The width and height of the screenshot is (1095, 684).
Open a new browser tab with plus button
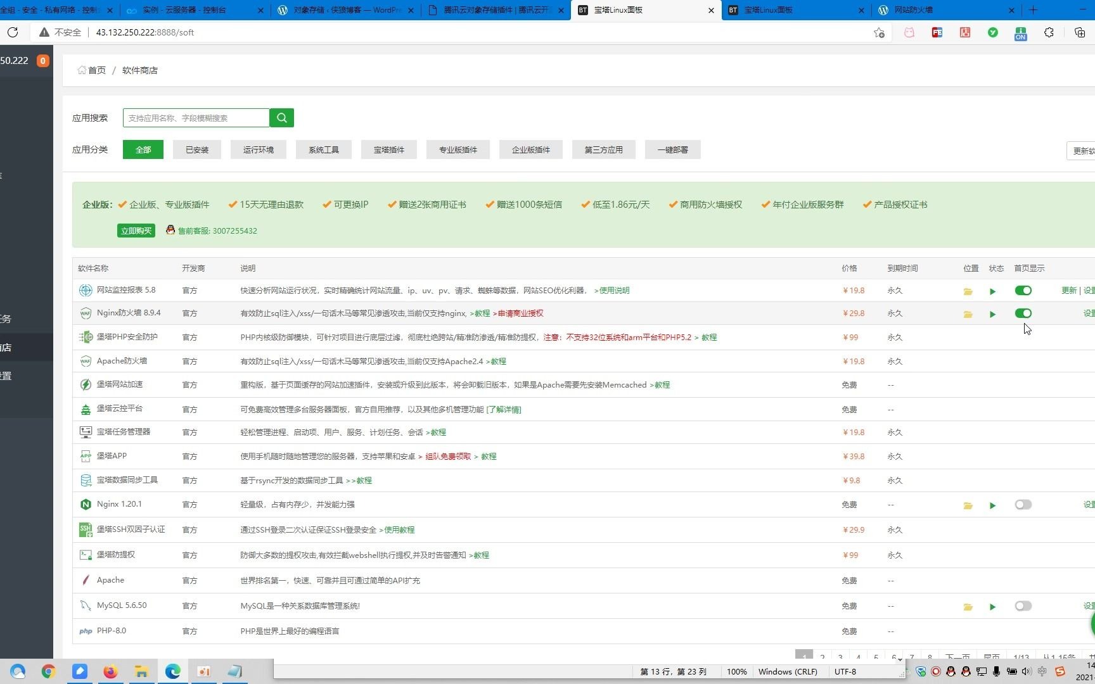pos(1034,10)
